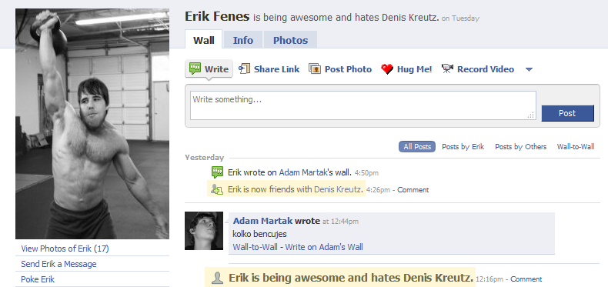Click in the Write something text box

tap(363, 105)
